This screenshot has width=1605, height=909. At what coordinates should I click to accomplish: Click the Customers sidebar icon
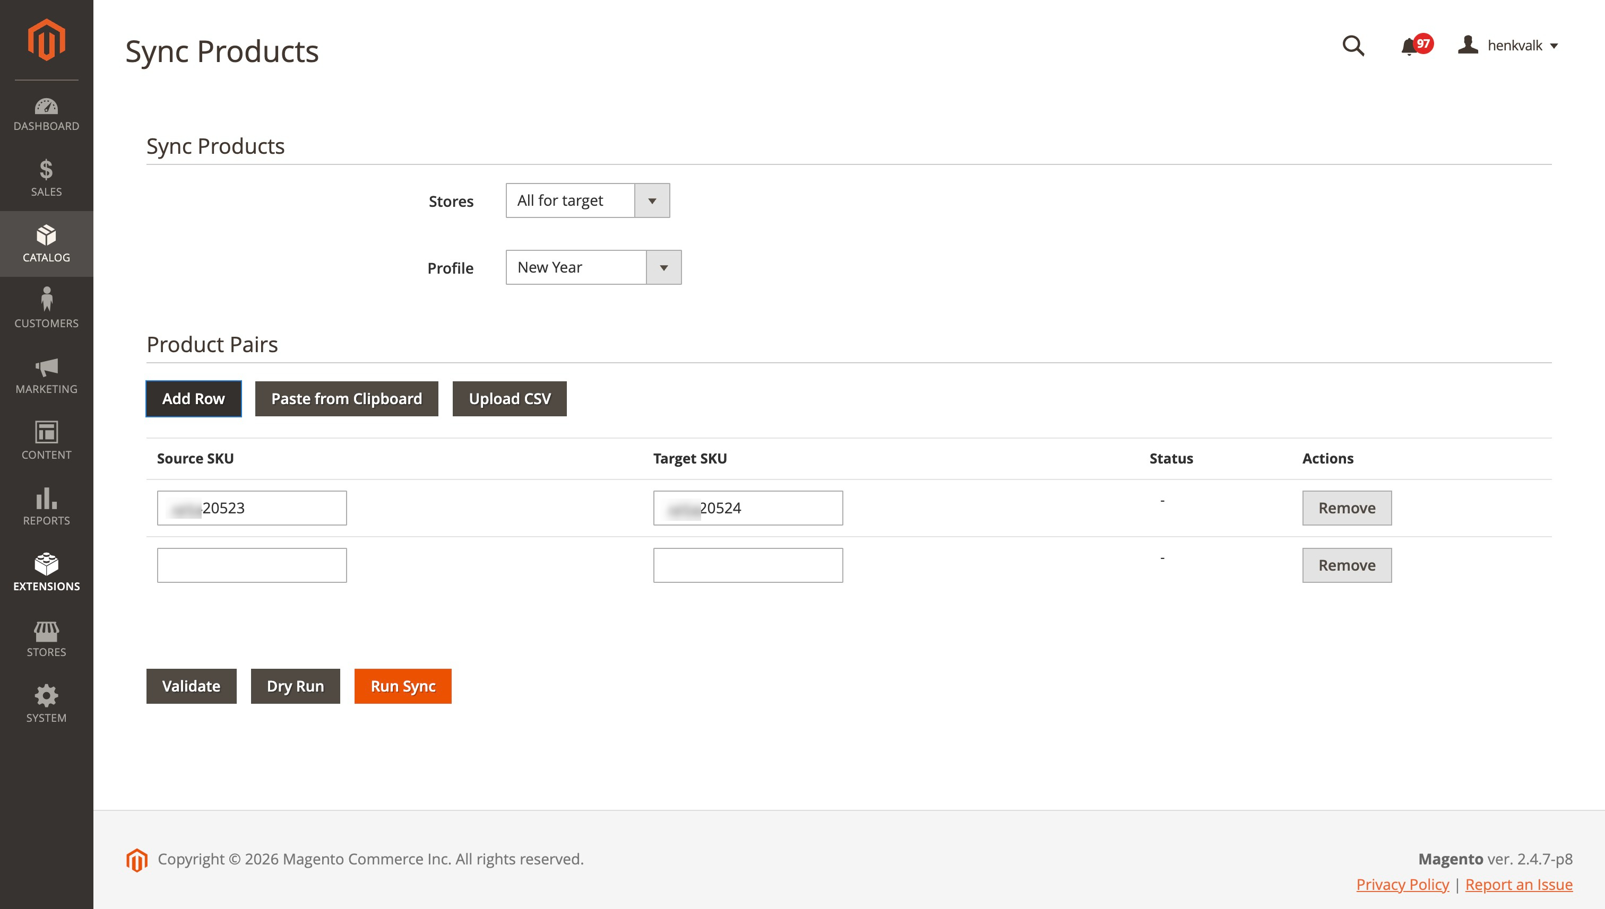(x=46, y=309)
